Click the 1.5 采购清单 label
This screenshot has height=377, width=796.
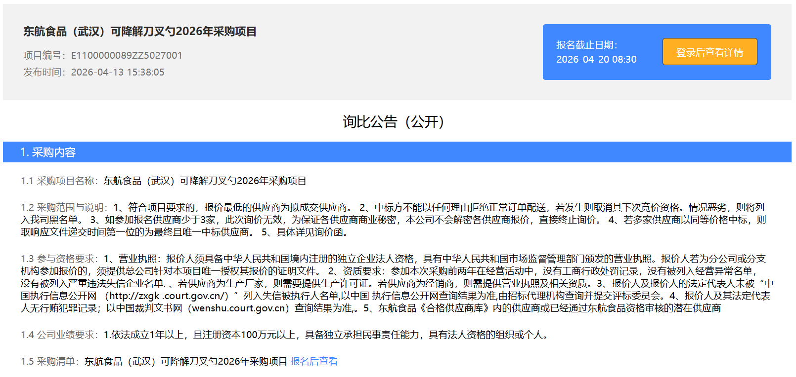click(50, 361)
